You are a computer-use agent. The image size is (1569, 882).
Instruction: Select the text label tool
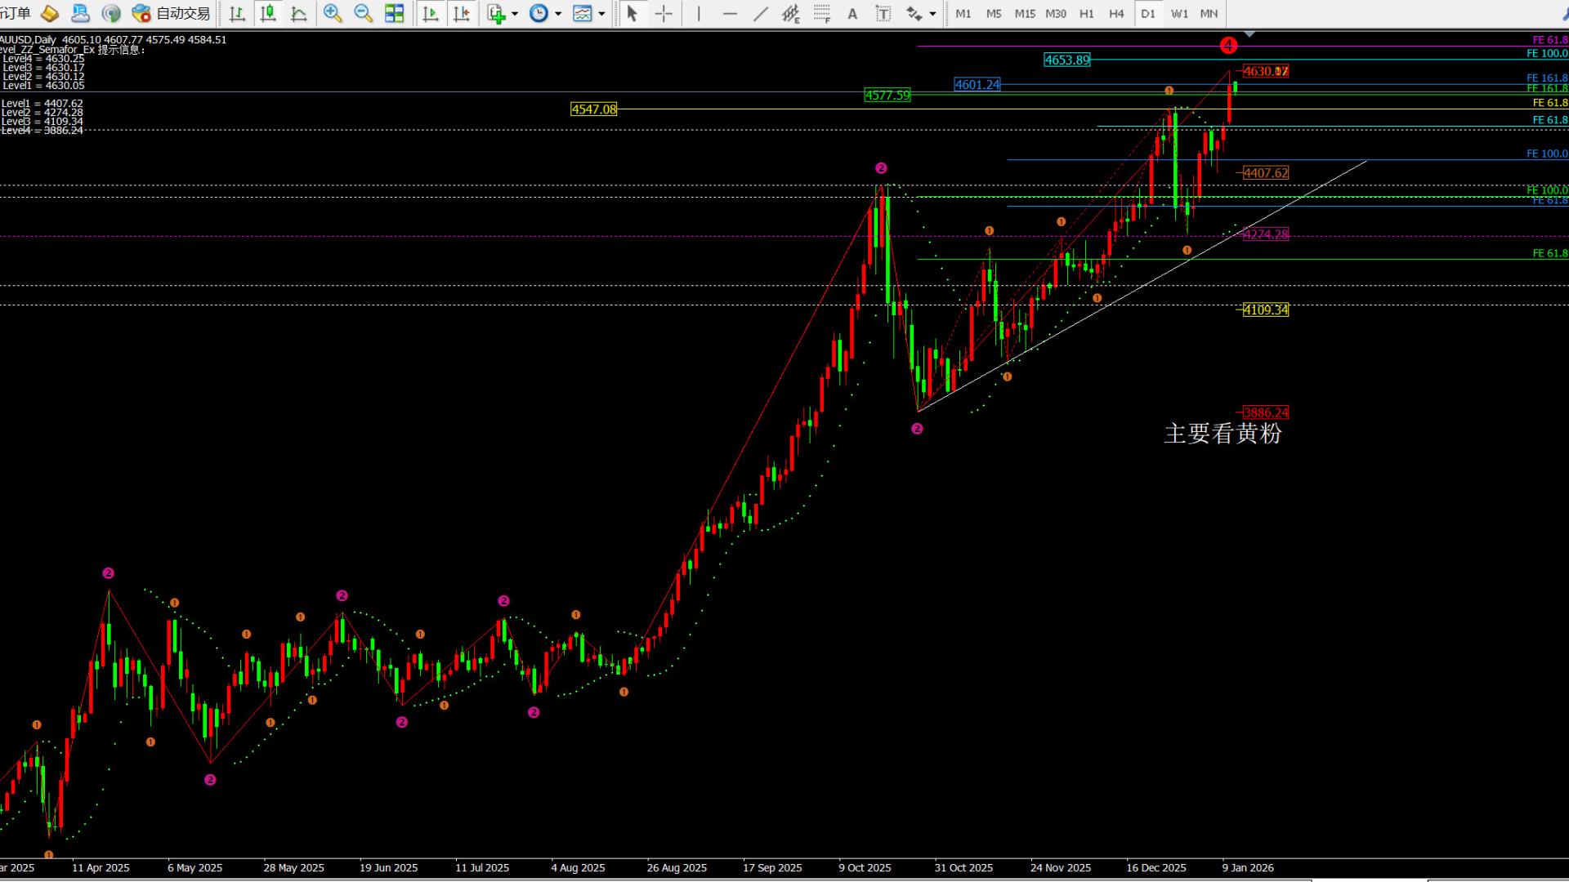(x=883, y=13)
